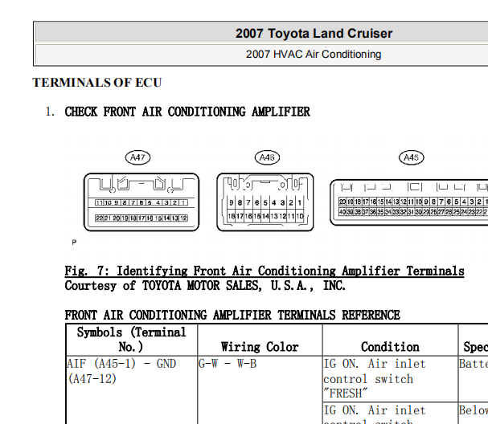Click the A45 connector diagram
The image size is (488, 424).
(409, 202)
